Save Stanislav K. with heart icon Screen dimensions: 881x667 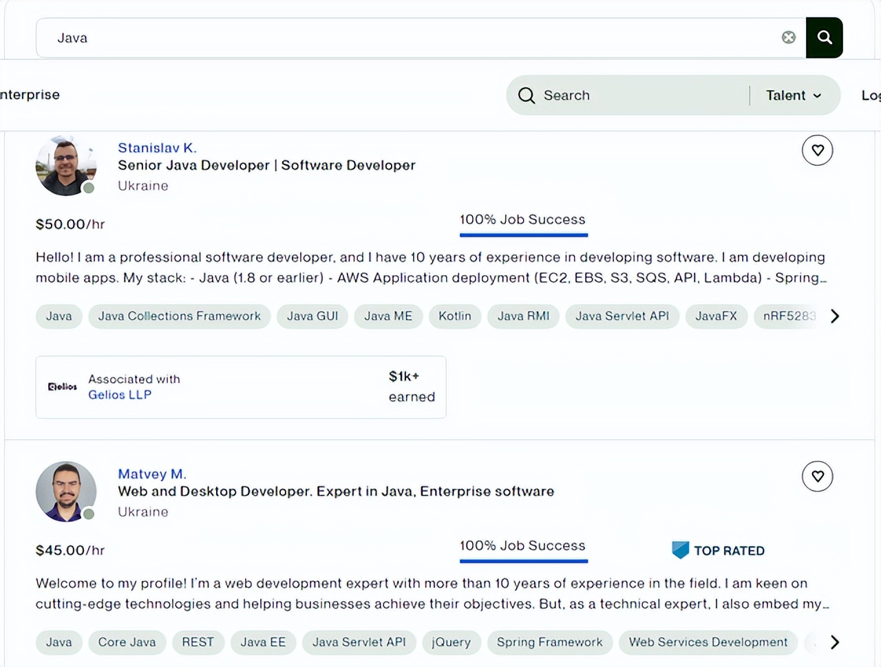(x=817, y=151)
